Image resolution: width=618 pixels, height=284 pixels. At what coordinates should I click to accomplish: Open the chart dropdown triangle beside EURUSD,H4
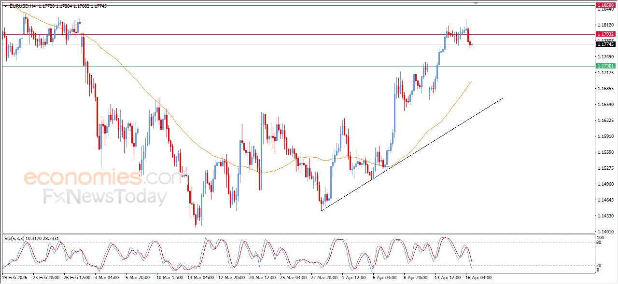tap(5, 6)
